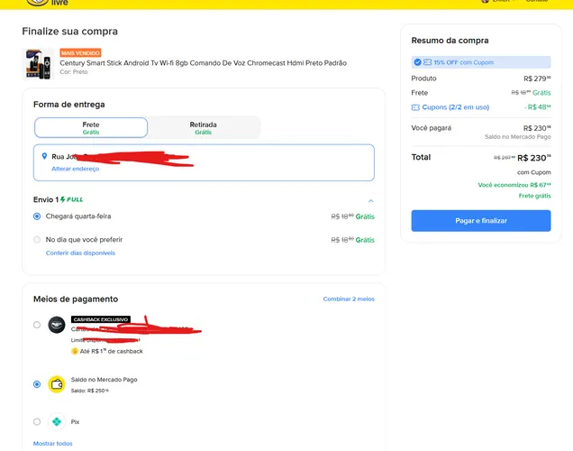
Task: Switch to the Retirada Grátis tab
Action: [x=204, y=128]
